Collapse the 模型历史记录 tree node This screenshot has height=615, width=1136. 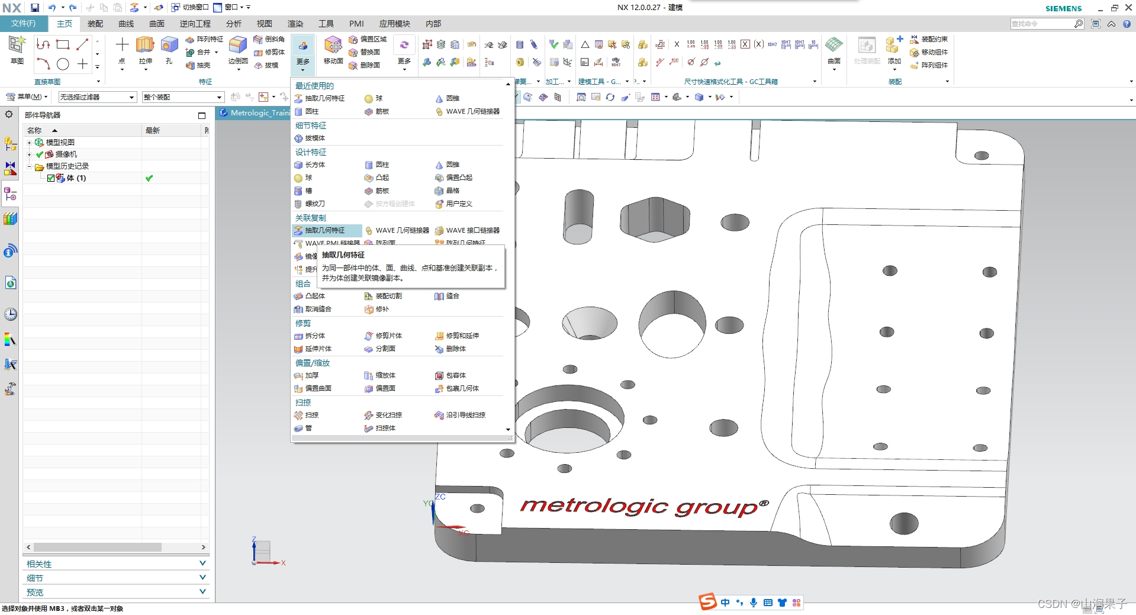[x=29, y=166]
